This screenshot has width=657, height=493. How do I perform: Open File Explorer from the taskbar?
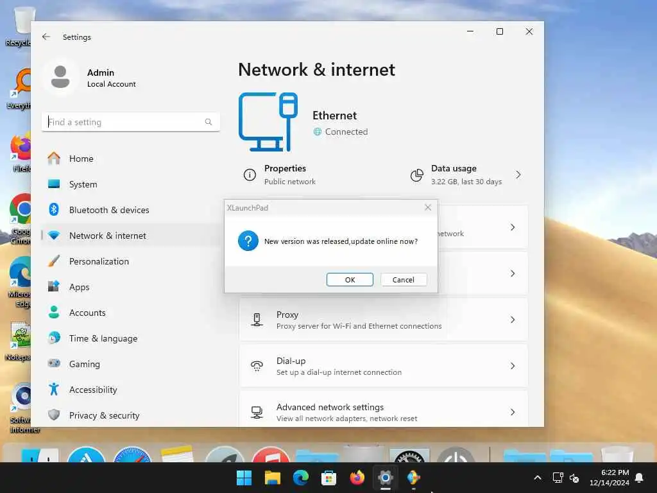(272, 478)
